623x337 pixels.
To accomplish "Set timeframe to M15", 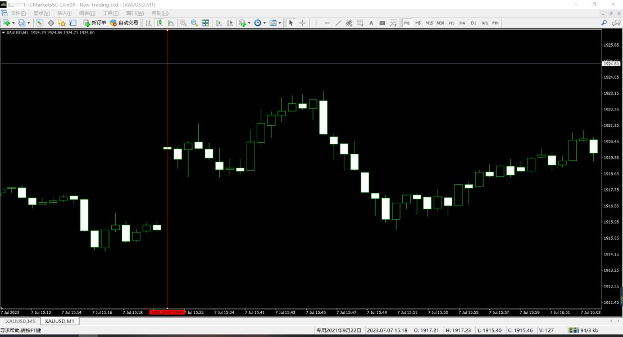I will (x=429, y=23).
